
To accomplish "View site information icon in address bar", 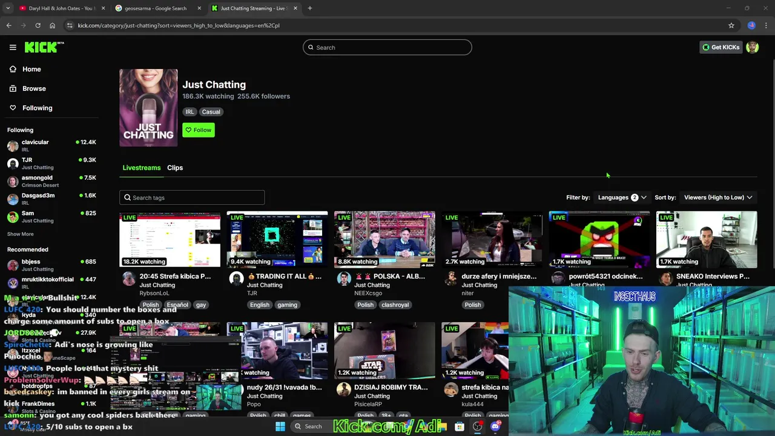I will (70, 25).
